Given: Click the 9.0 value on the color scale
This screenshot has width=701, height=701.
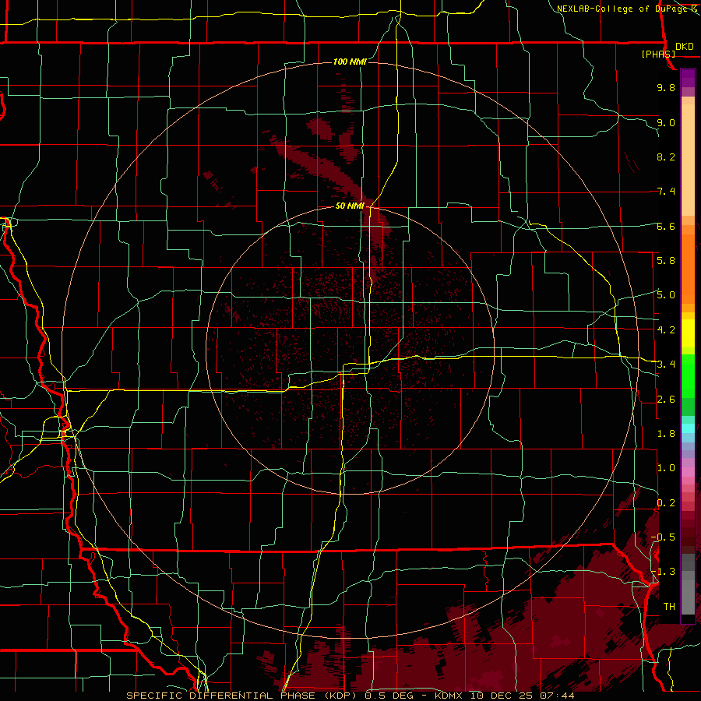Looking at the screenshot, I should [666, 122].
